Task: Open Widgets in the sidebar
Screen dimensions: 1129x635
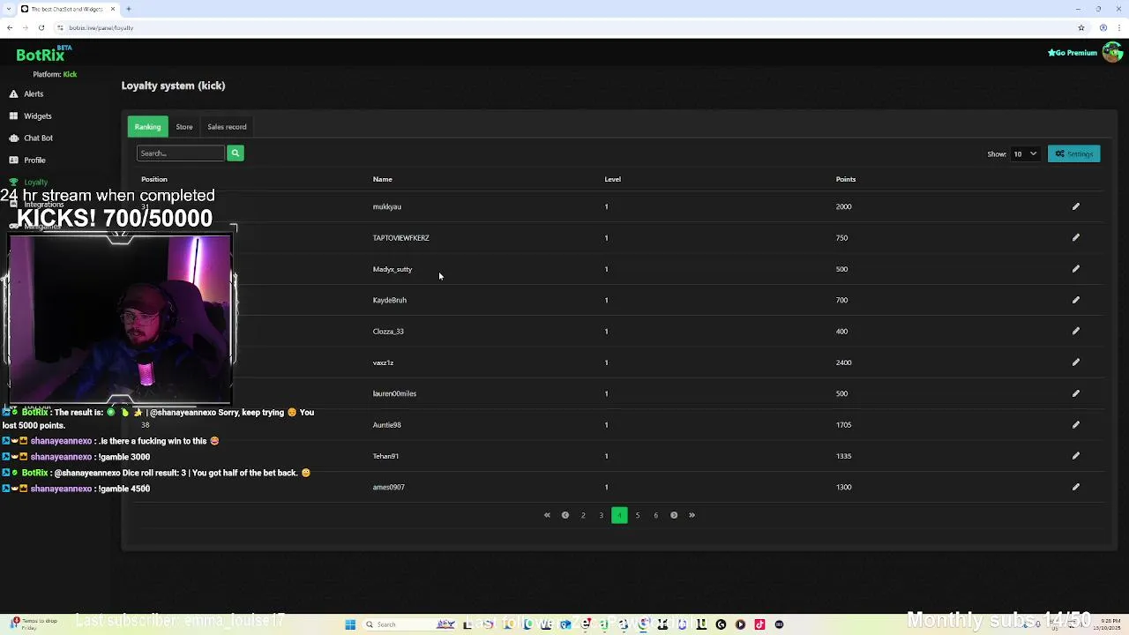Action: coord(37,116)
